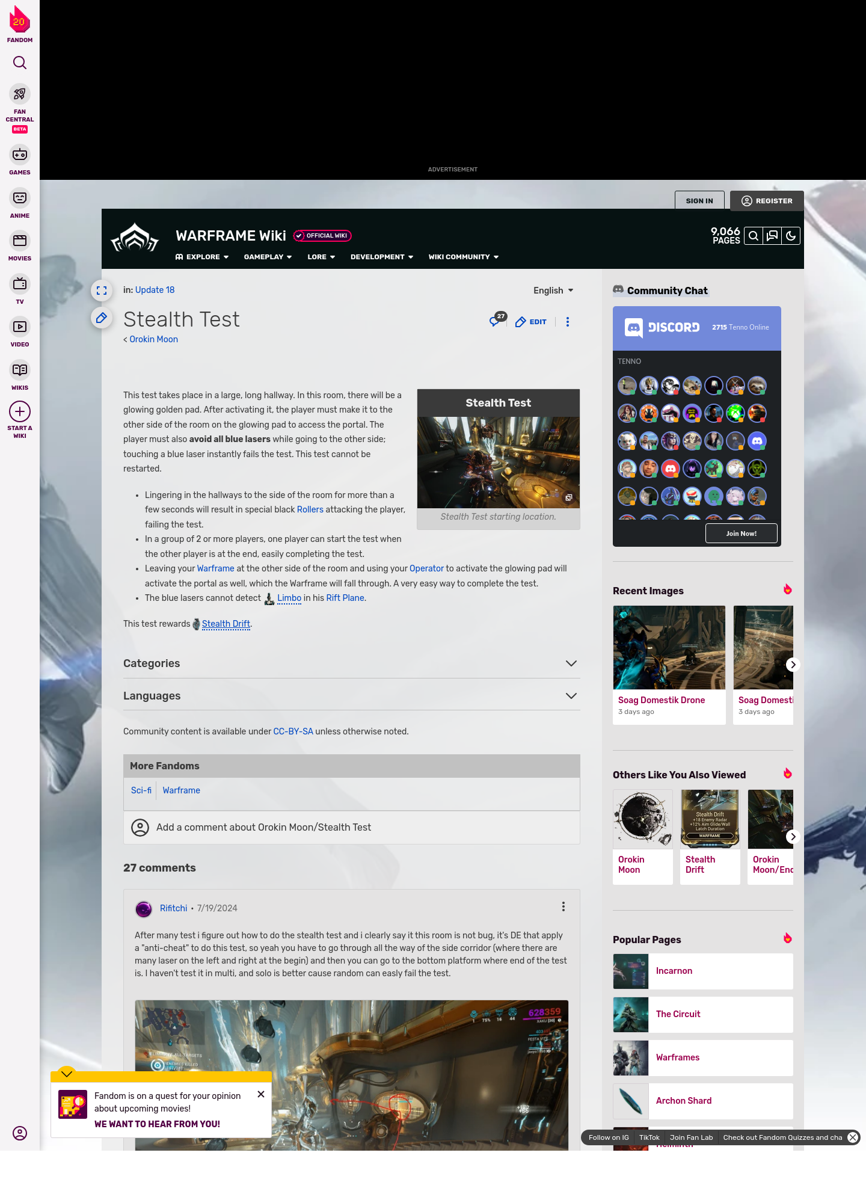Viewport: 866px width, 1203px height.
Task: Toggle dark theme moon icon
Action: point(791,236)
